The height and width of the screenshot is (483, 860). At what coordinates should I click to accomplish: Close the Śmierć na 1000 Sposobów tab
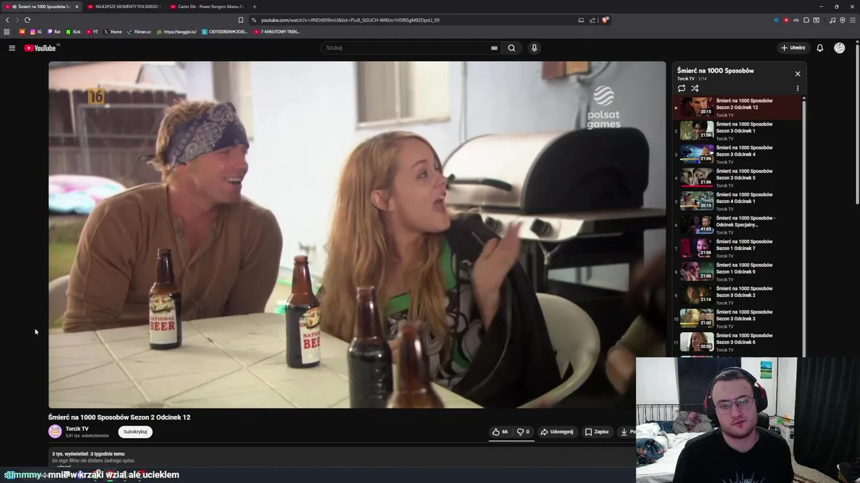click(x=77, y=7)
